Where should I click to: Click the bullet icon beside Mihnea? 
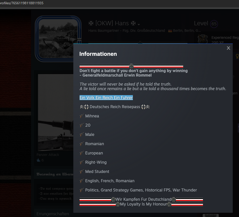tap(81, 116)
